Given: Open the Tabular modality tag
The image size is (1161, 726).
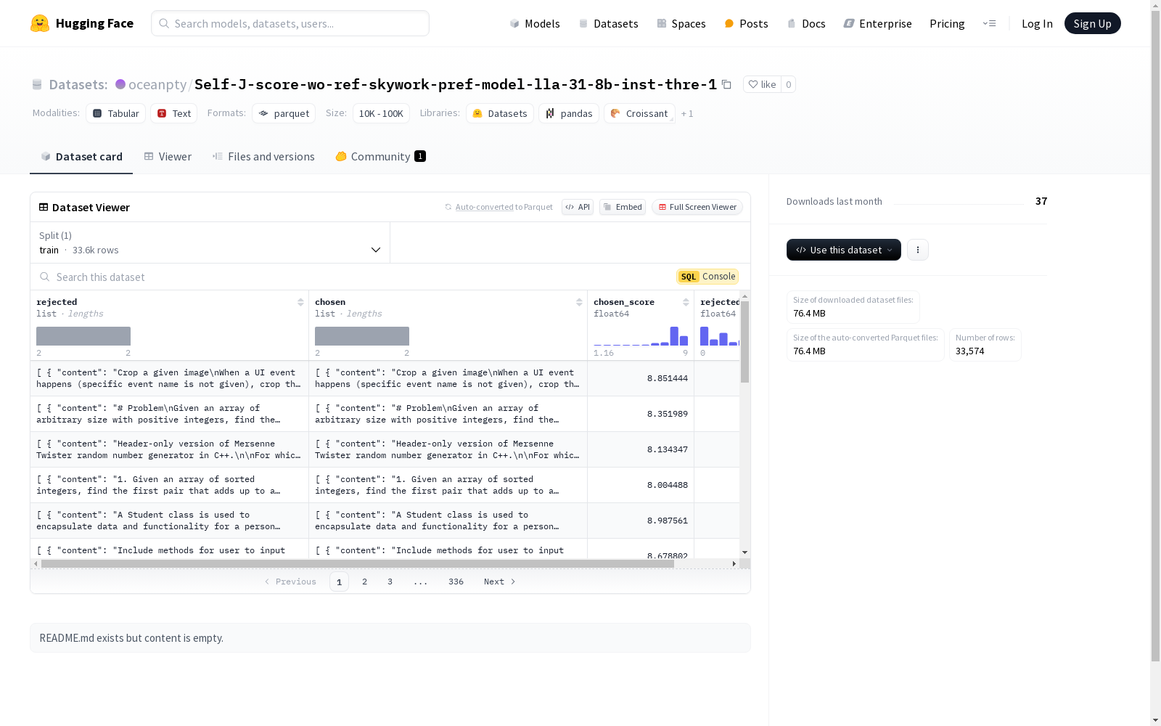Looking at the screenshot, I should 116,113.
